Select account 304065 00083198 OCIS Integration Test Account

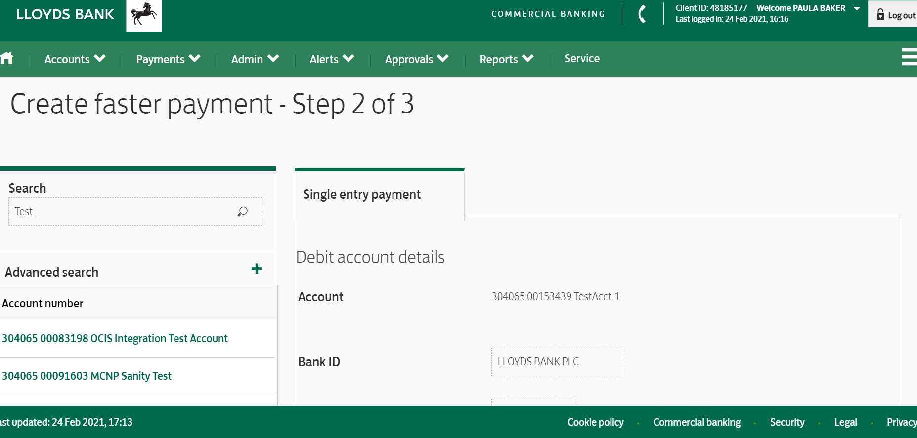115,339
